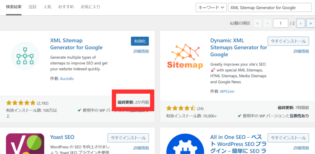Click 有効インストール数: 10,000+ text
315x154 pixels.
click(x=191, y=116)
